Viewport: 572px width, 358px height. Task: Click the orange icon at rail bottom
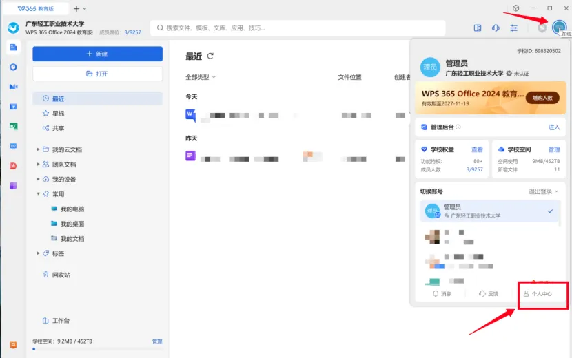click(13, 345)
